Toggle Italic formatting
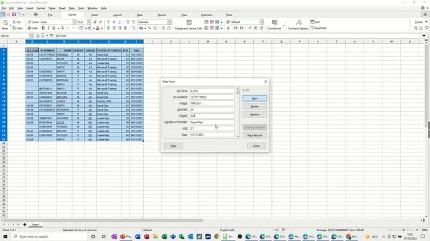Viewport: 430px width, 241px height. click(48, 28)
